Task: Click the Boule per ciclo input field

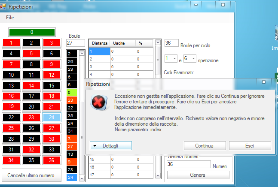Action: (171, 43)
